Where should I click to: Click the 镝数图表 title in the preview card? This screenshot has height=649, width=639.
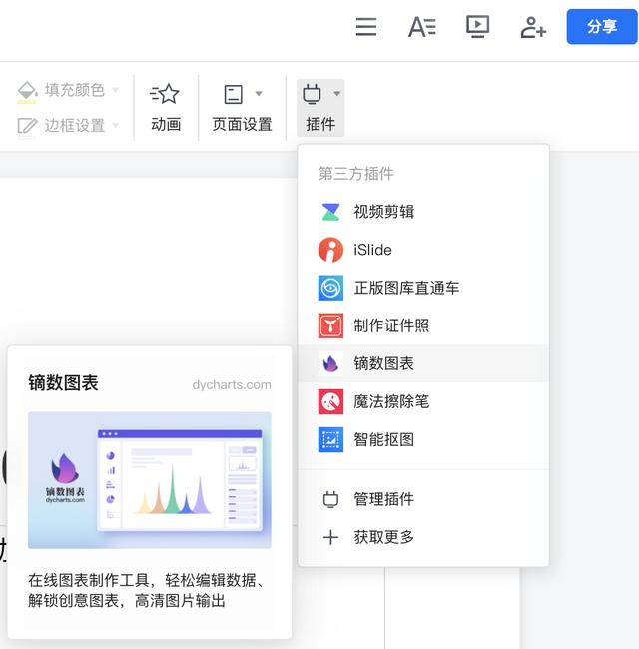tap(63, 383)
